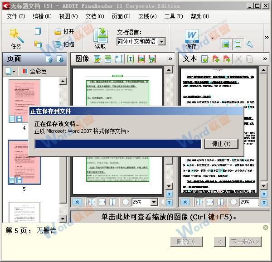Click 扫描 to scan pages
Viewport: 272px width, 262px height.
[x=64, y=44]
